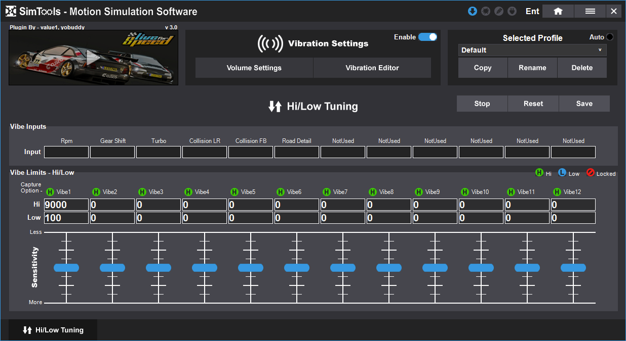Screen dimensions: 626x341
Task: Close the SimTools window
Action: click(614, 11)
